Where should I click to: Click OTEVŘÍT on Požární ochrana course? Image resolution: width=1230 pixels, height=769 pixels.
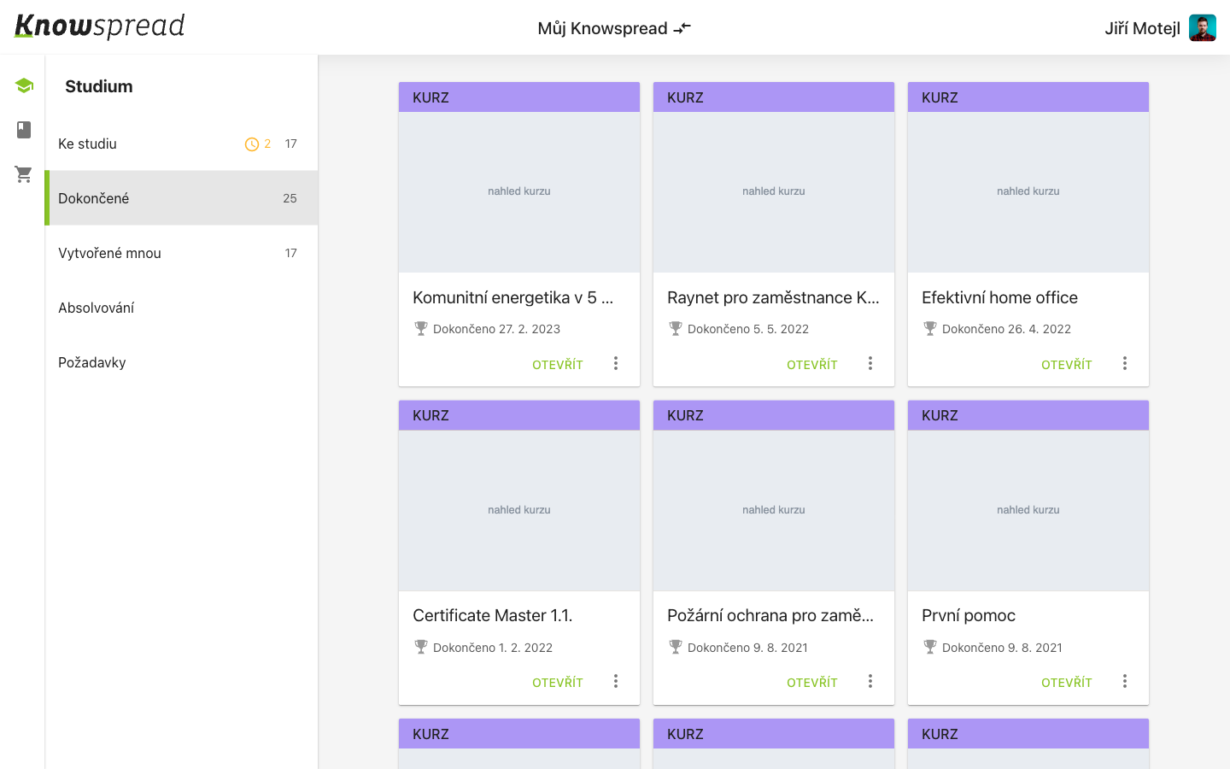(812, 683)
